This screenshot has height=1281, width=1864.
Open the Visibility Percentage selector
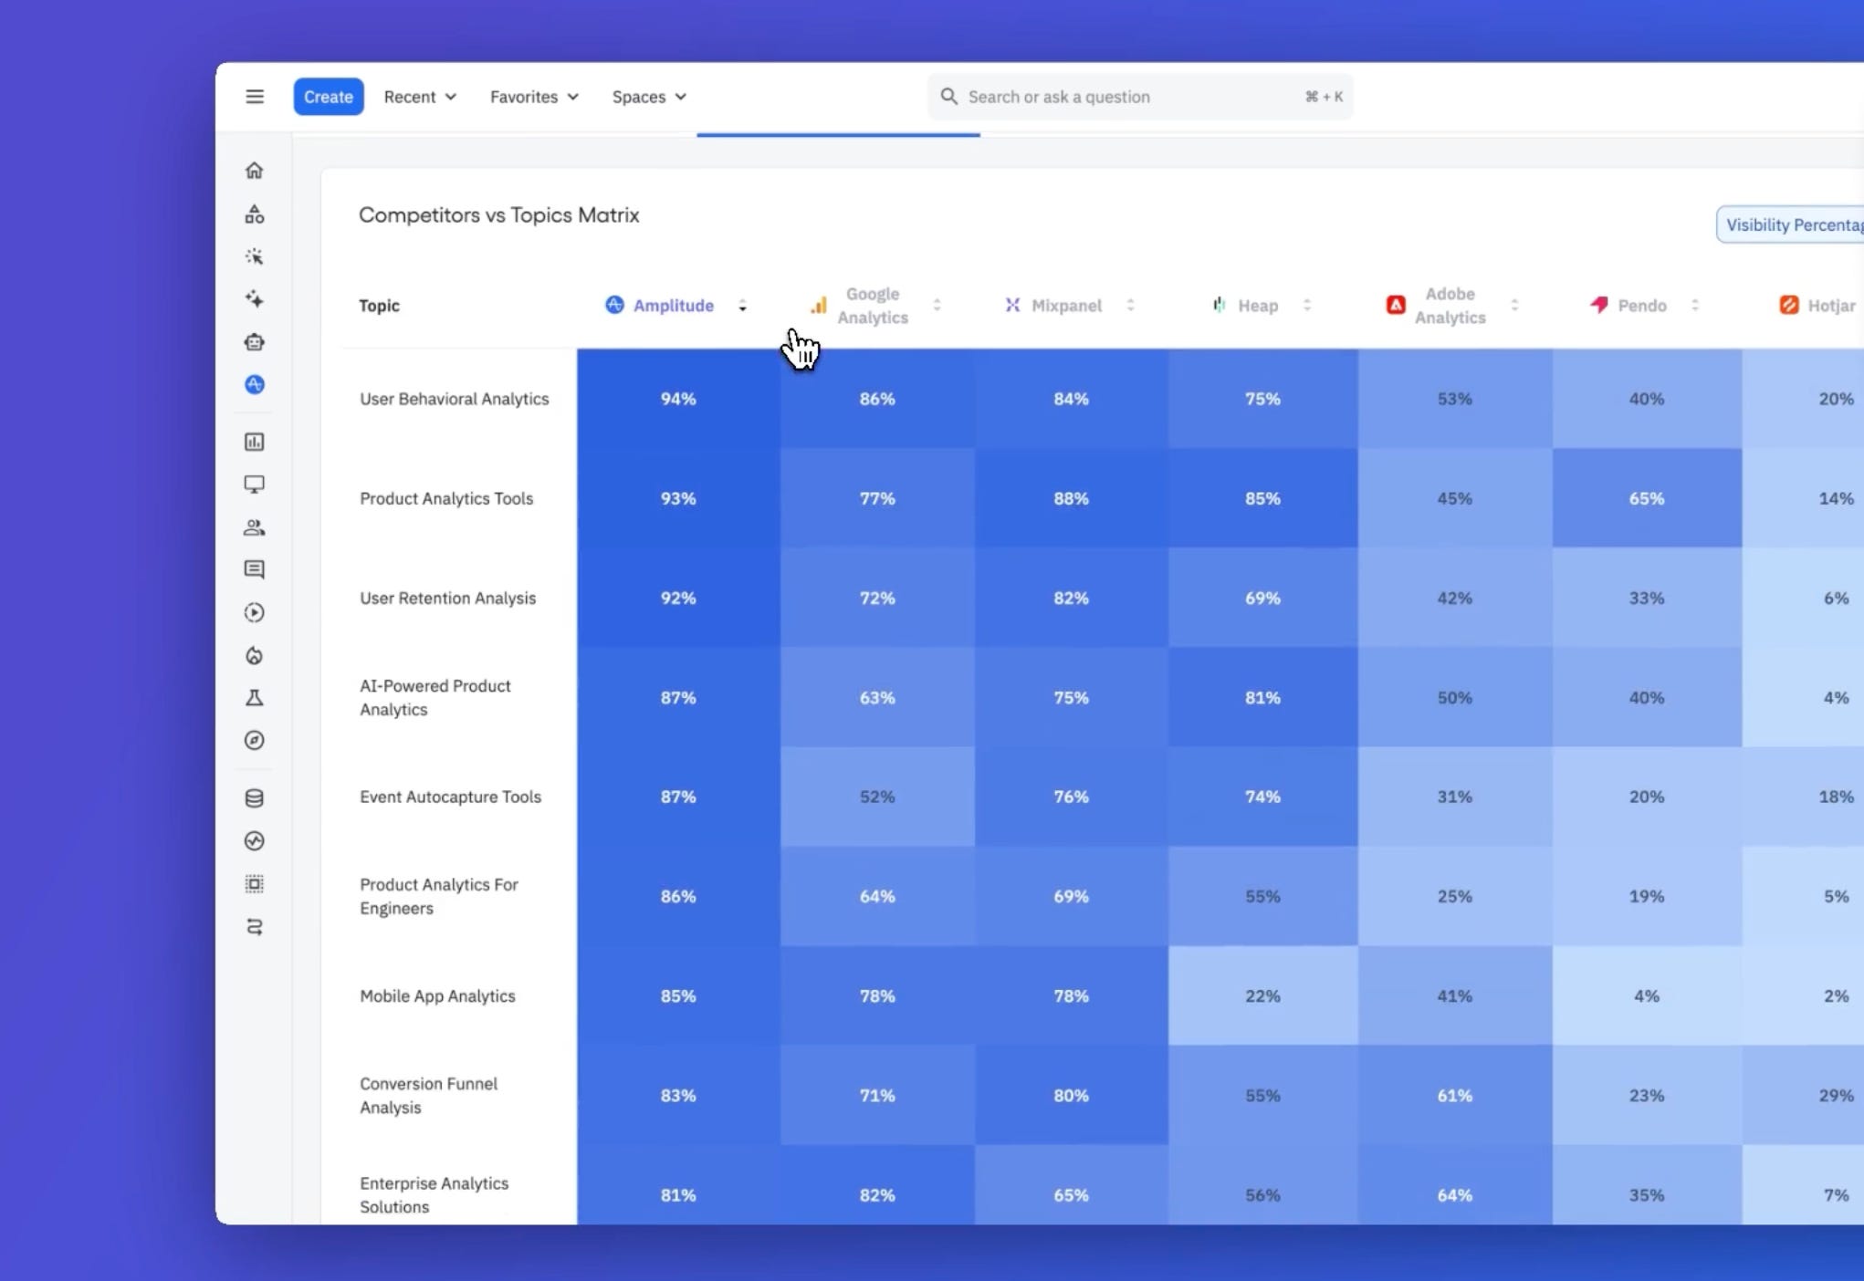pyautogui.click(x=1791, y=225)
